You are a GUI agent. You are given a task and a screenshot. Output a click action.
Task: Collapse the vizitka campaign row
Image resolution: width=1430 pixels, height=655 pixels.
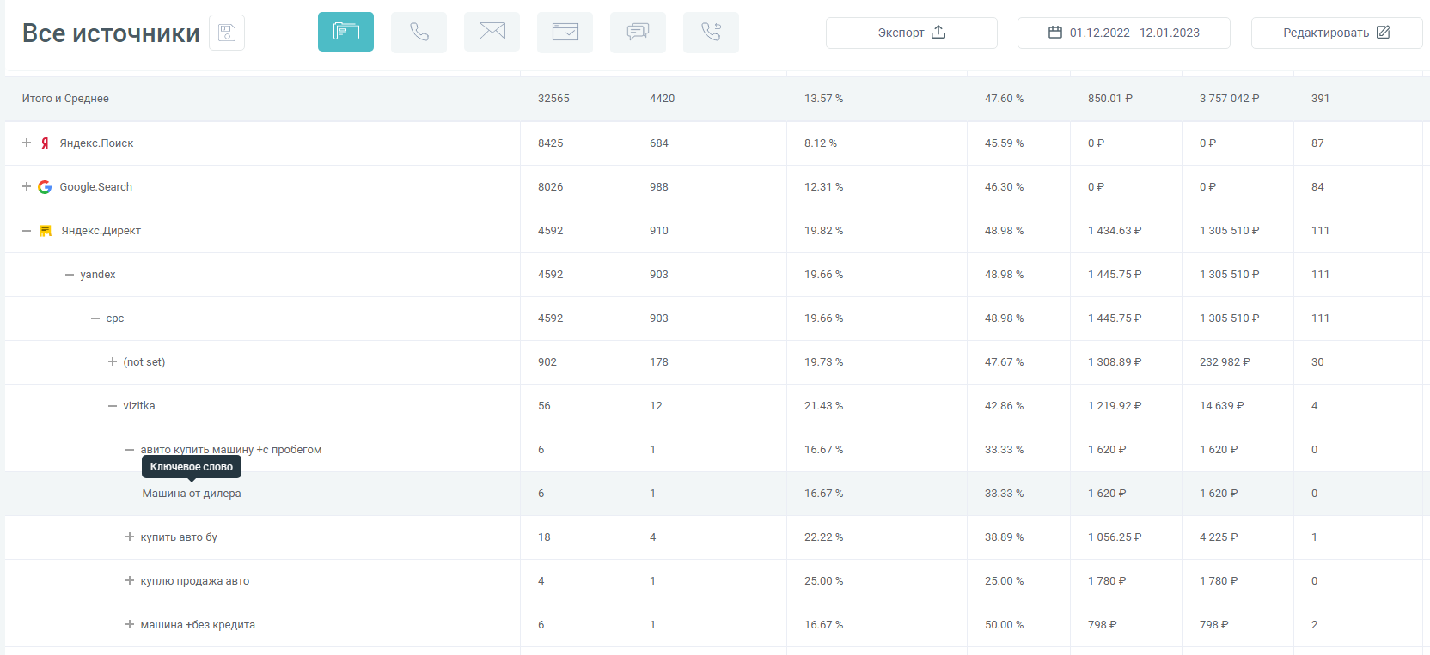coord(113,406)
